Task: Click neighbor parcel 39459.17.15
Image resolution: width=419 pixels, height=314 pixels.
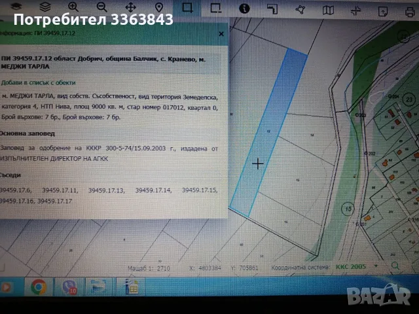Action: coord(200,190)
